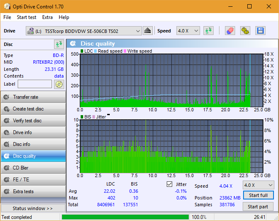The image size is (279, 221).
Task: Click the elapsed time 26:41
Action: click(260, 217)
